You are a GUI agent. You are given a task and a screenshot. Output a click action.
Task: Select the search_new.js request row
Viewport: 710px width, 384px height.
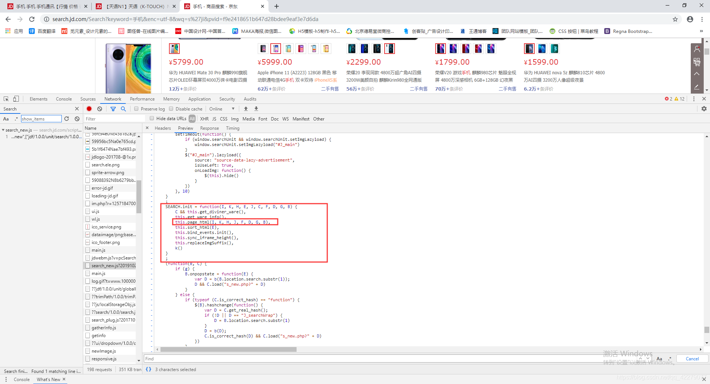click(110, 266)
